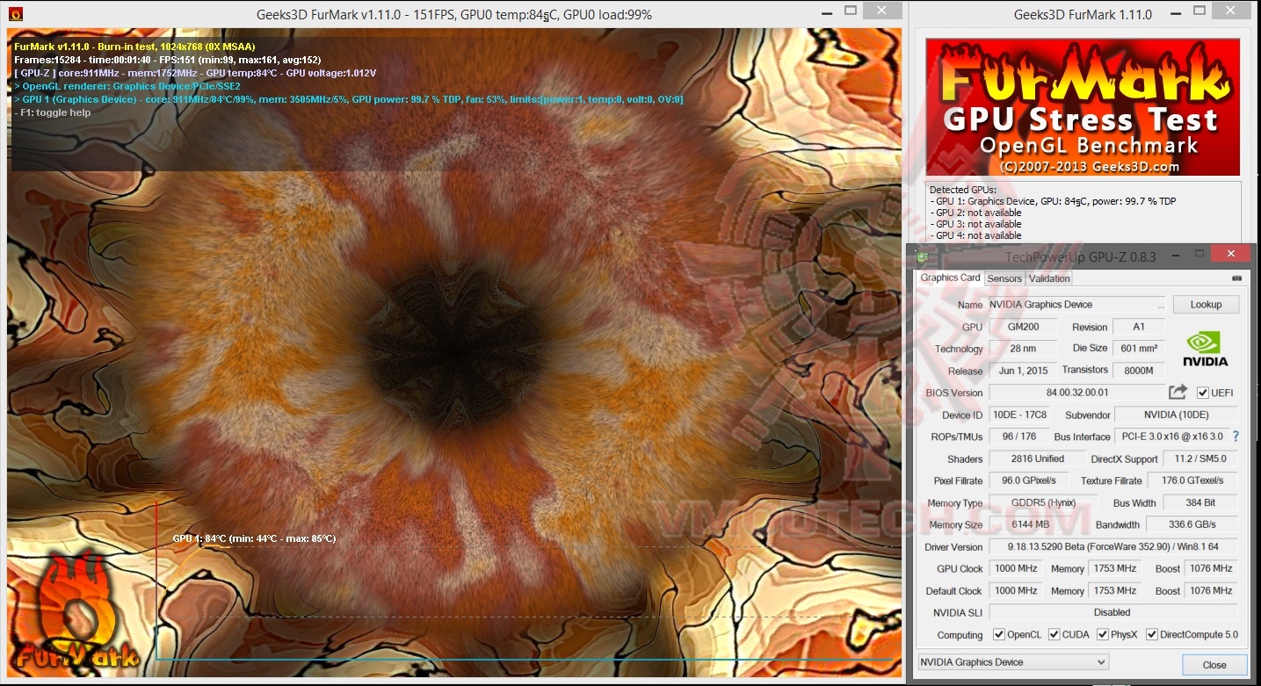Click the FurMark GPU Stress Test banner
1261x686 pixels.
click(x=1083, y=107)
